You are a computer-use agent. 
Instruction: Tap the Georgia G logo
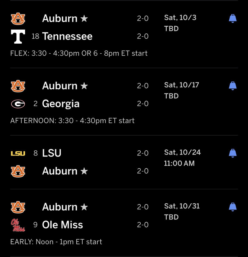pyautogui.click(x=18, y=104)
